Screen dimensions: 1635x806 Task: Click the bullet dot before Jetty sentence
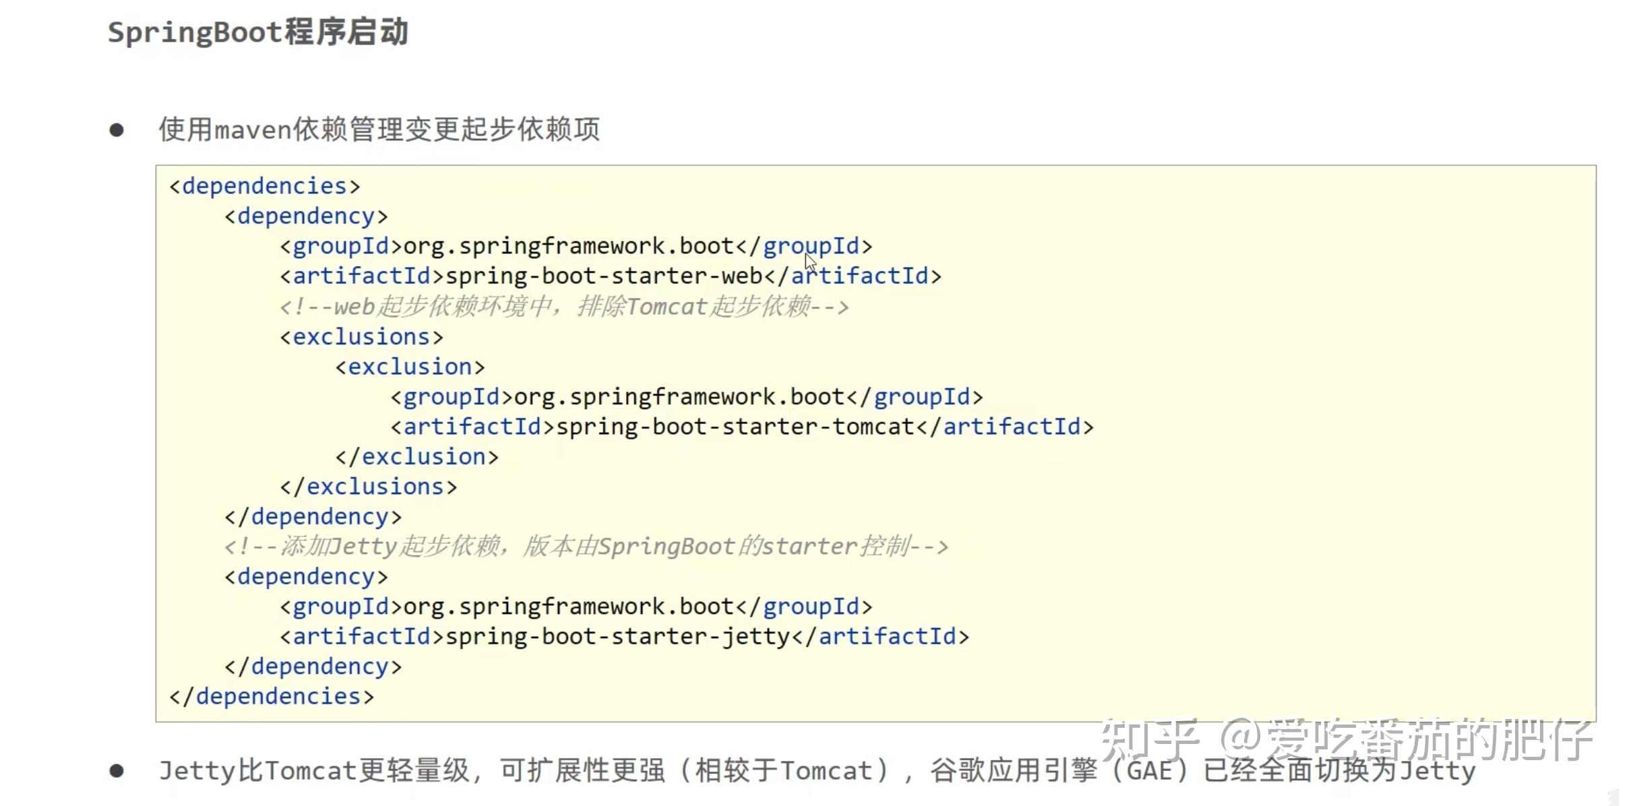117,770
